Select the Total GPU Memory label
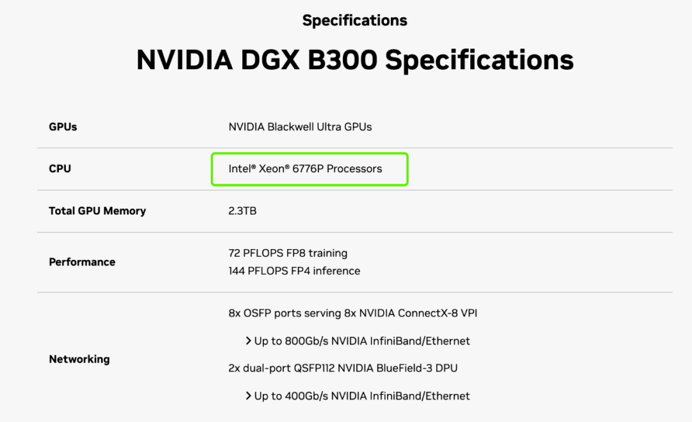This screenshot has height=422, width=692. pyautogui.click(x=97, y=211)
